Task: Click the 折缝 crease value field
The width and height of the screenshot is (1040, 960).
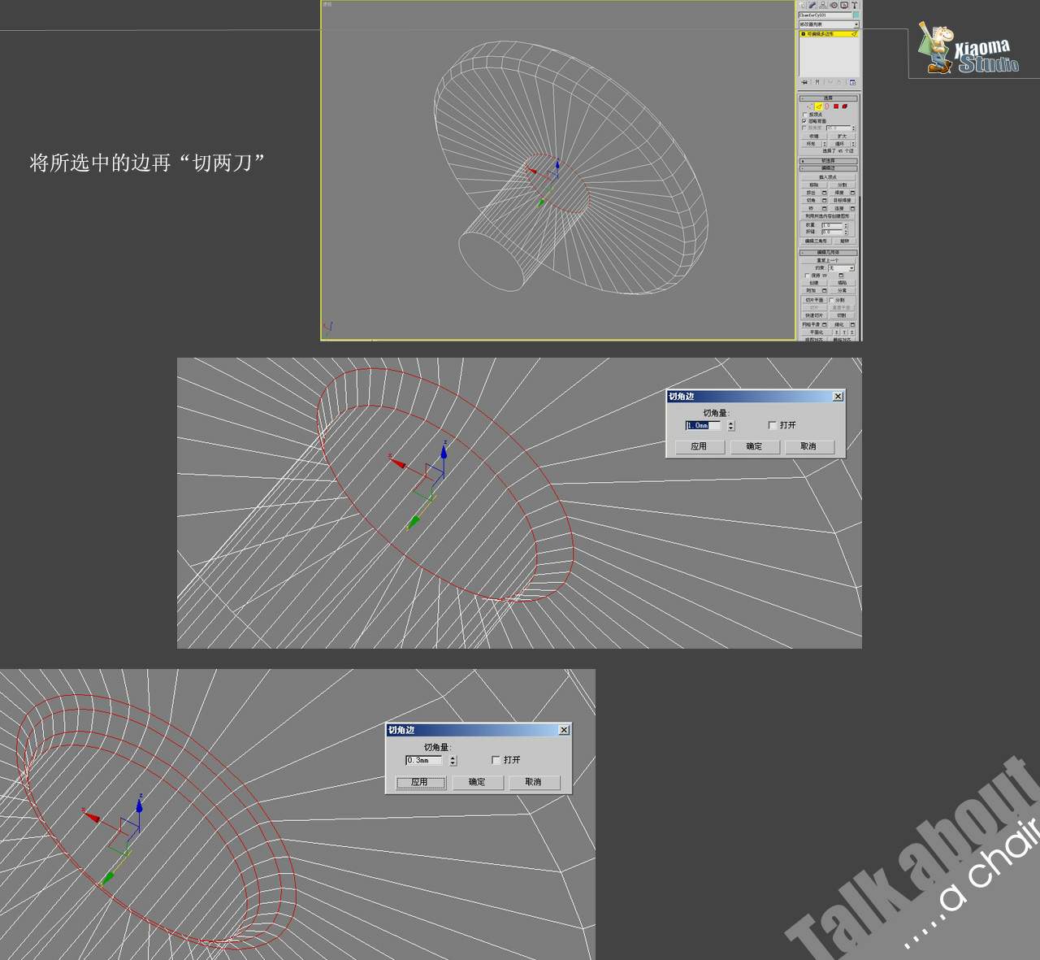Action: tap(832, 232)
